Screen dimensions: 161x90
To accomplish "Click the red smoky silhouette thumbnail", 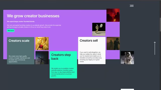I will [x=113, y=15].
